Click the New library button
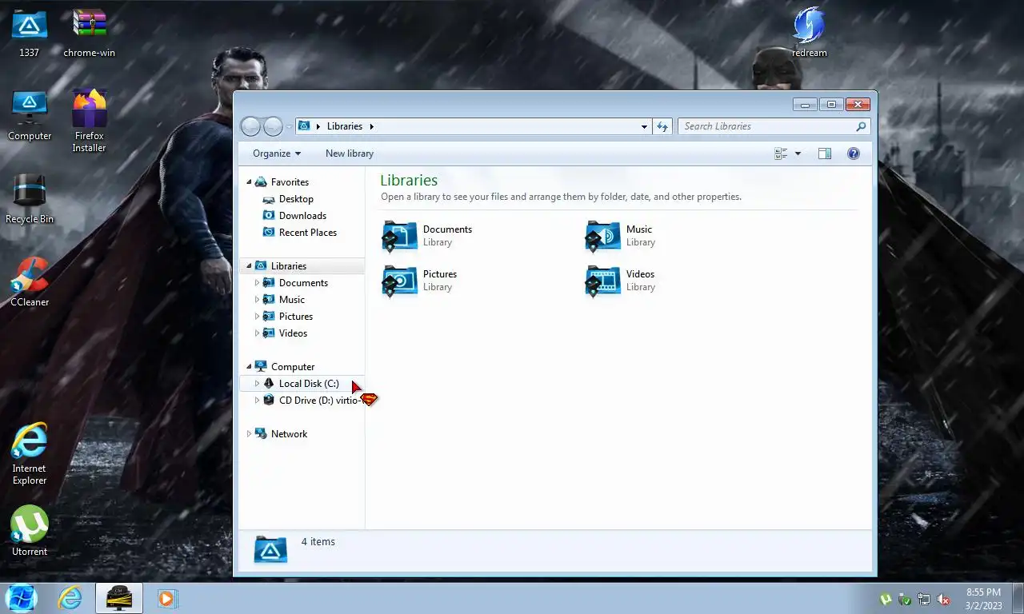1024x614 pixels. pos(350,153)
